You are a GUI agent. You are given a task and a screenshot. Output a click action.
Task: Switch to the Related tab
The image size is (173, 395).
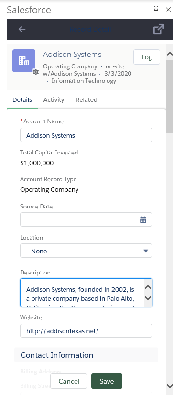point(86,100)
